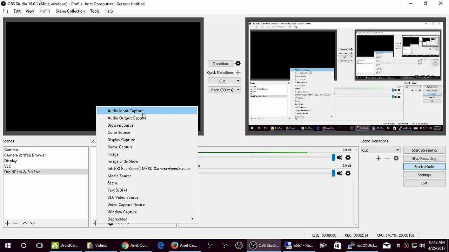The width and height of the screenshot is (449, 252).
Task: Open gear settings for the mixer channel with green meter
Action: [348, 157]
